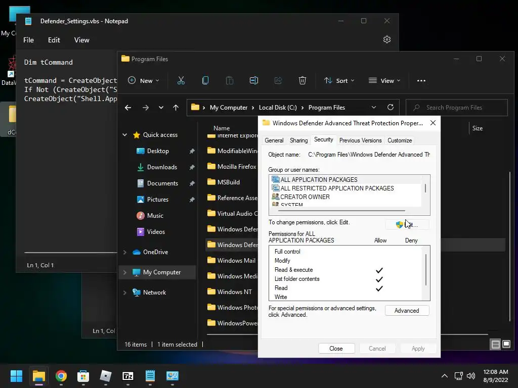Go up one folder level with up arrow
518x388 pixels.
(176, 108)
